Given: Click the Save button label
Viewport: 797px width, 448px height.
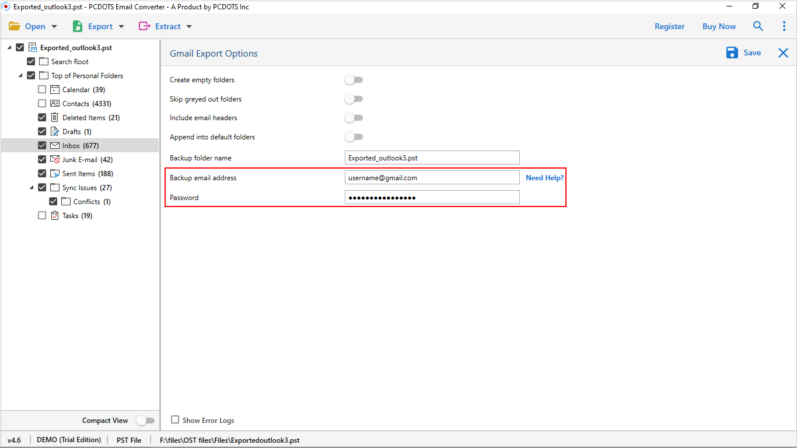Looking at the screenshot, I should [752, 53].
